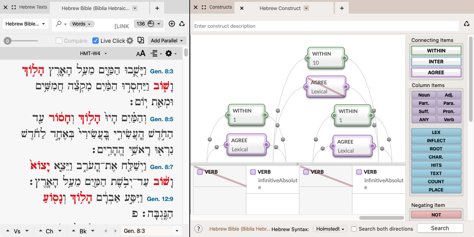
Task: Click the Live Click settings gear icon
Action: tap(130, 41)
